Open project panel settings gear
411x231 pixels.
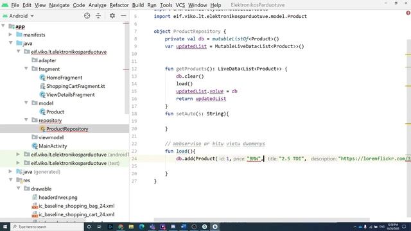pyautogui.click(x=112, y=15)
